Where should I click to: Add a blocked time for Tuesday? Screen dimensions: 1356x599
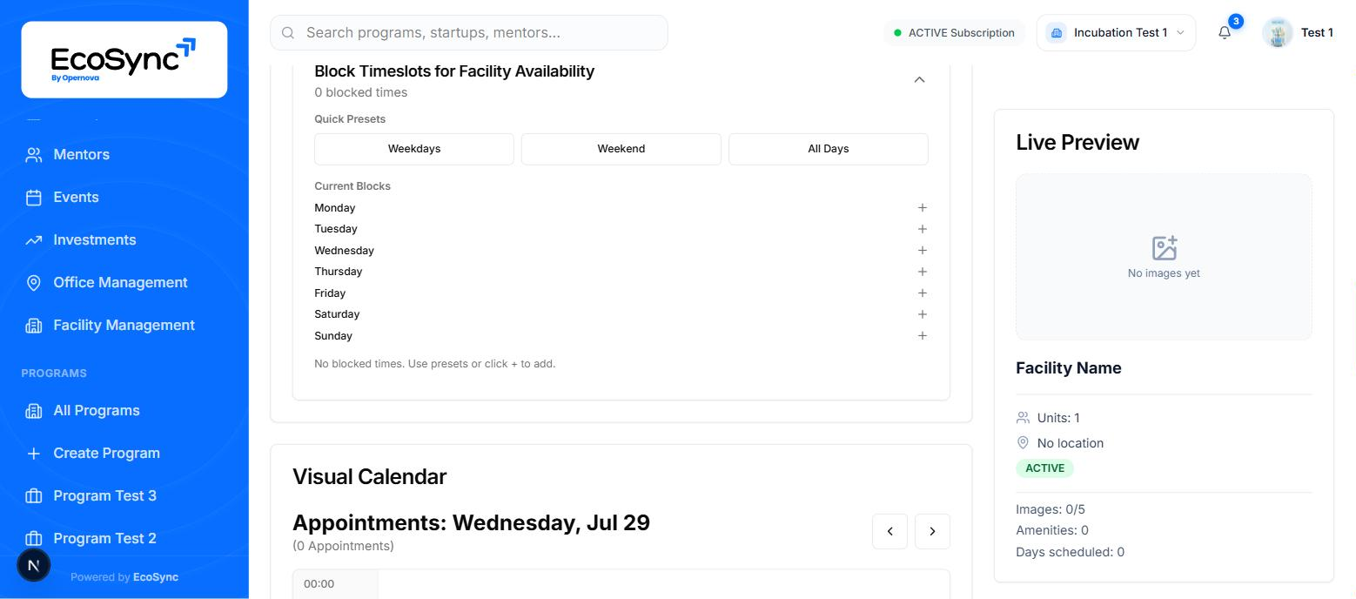[923, 229]
